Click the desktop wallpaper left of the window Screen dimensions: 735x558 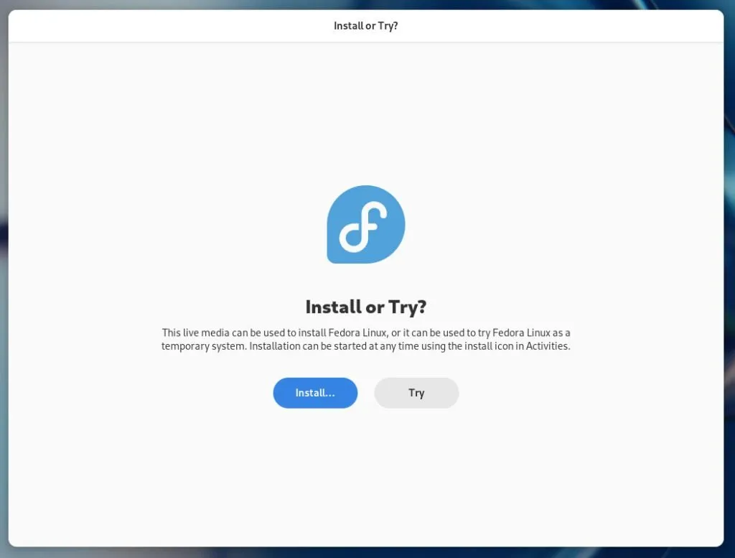pos(4,282)
